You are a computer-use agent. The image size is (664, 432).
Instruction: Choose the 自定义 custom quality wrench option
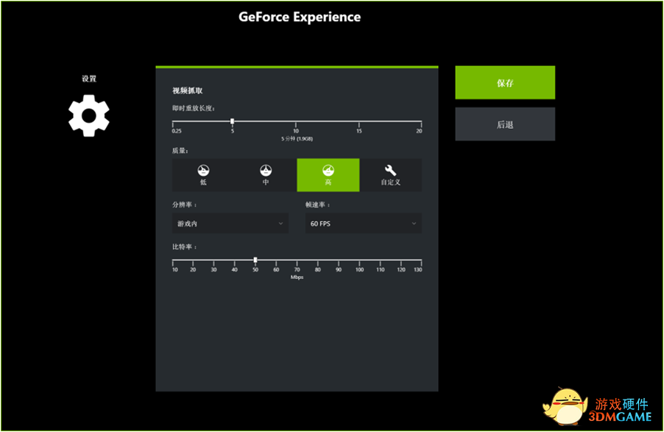(390, 175)
